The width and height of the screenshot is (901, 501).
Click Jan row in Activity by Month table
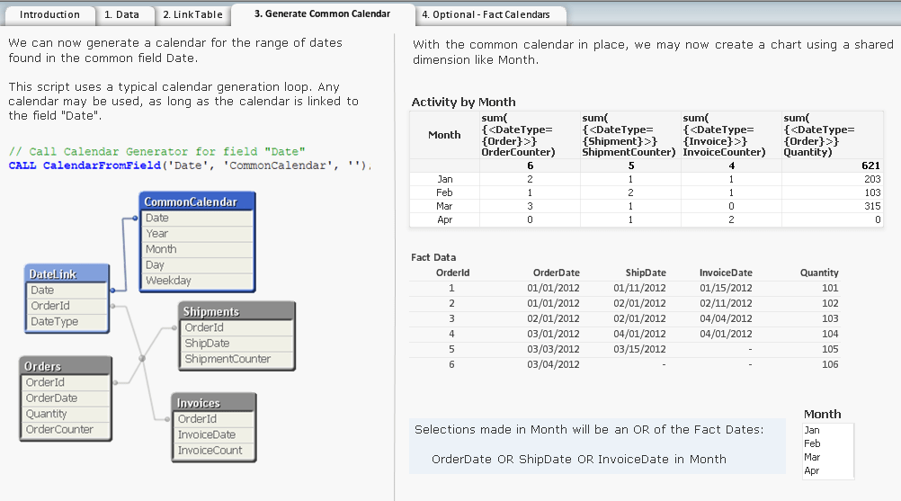pos(646,179)
